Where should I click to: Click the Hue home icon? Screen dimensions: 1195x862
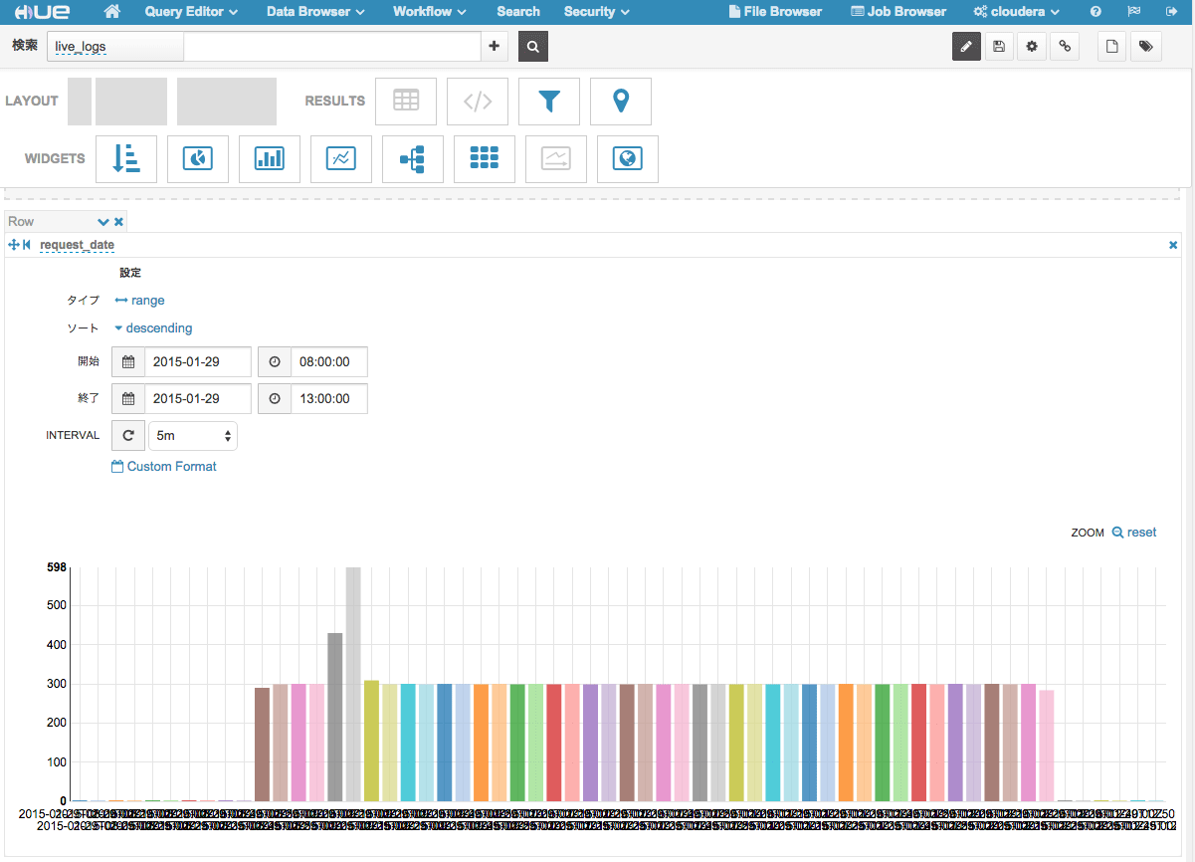pyautogui.click(x=112, y=12)
